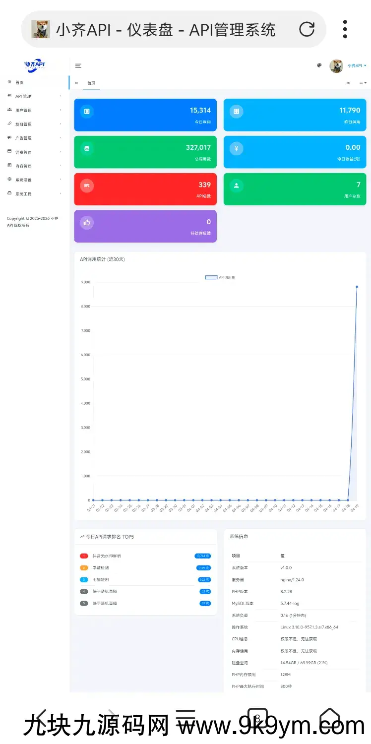Open the tab options dropdown menu
Screen dimensions: 371x744
point(363,83)
